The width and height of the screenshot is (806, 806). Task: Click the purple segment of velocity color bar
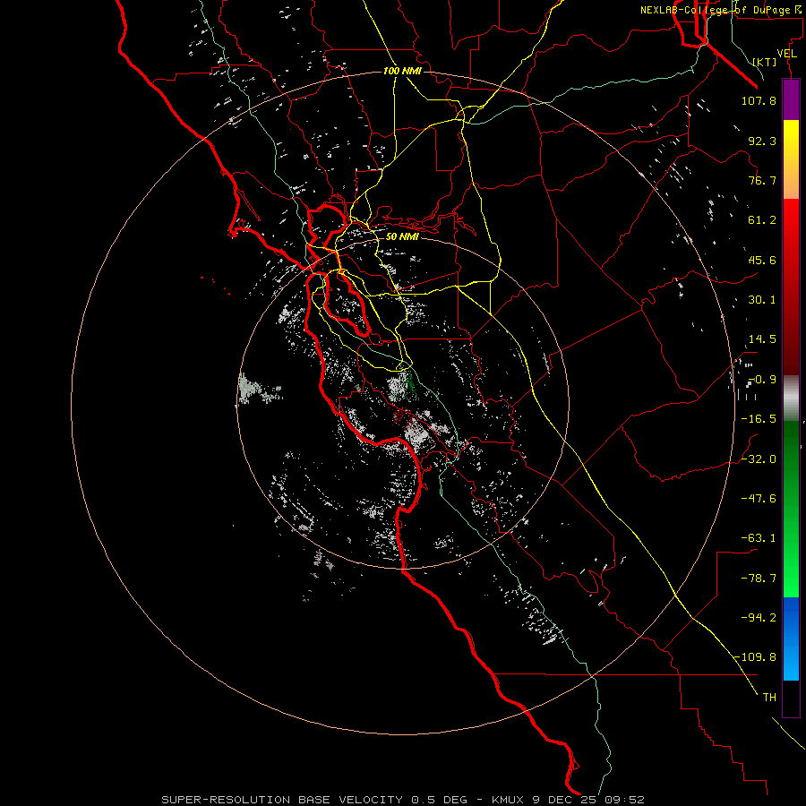791,99
